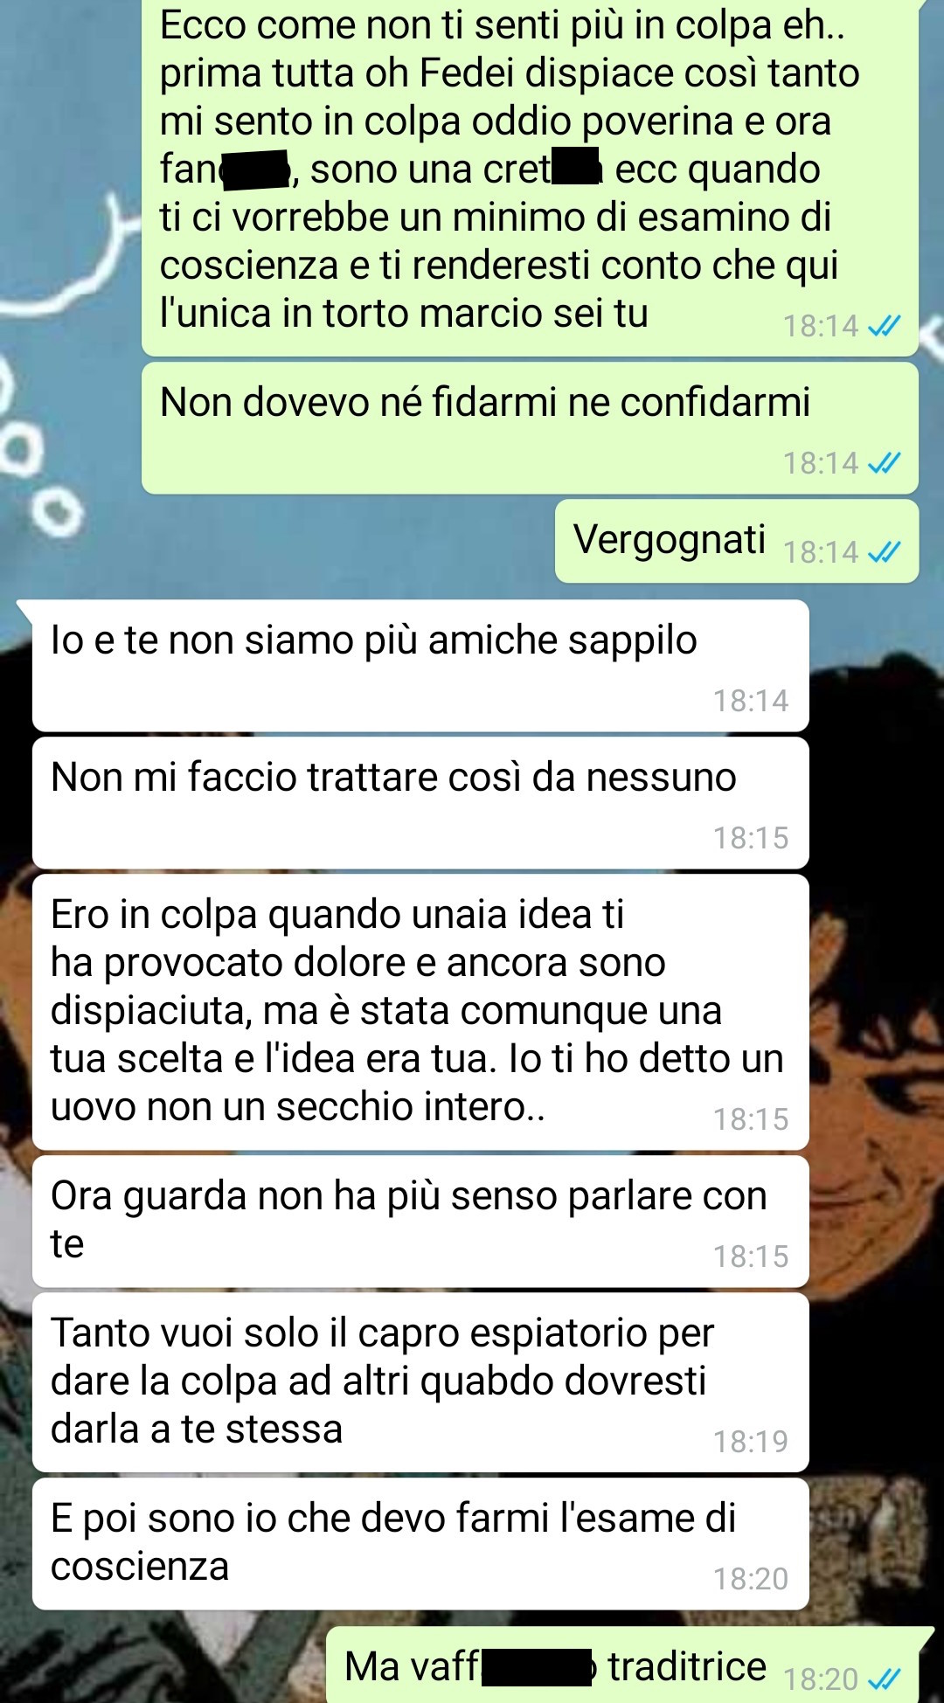Click read ticks on 'traditrice' message

(884, 1679)
